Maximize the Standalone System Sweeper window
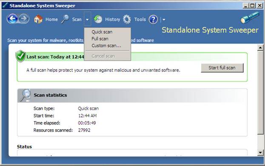Viewport: 265px width, 166px height. [252, 6]
